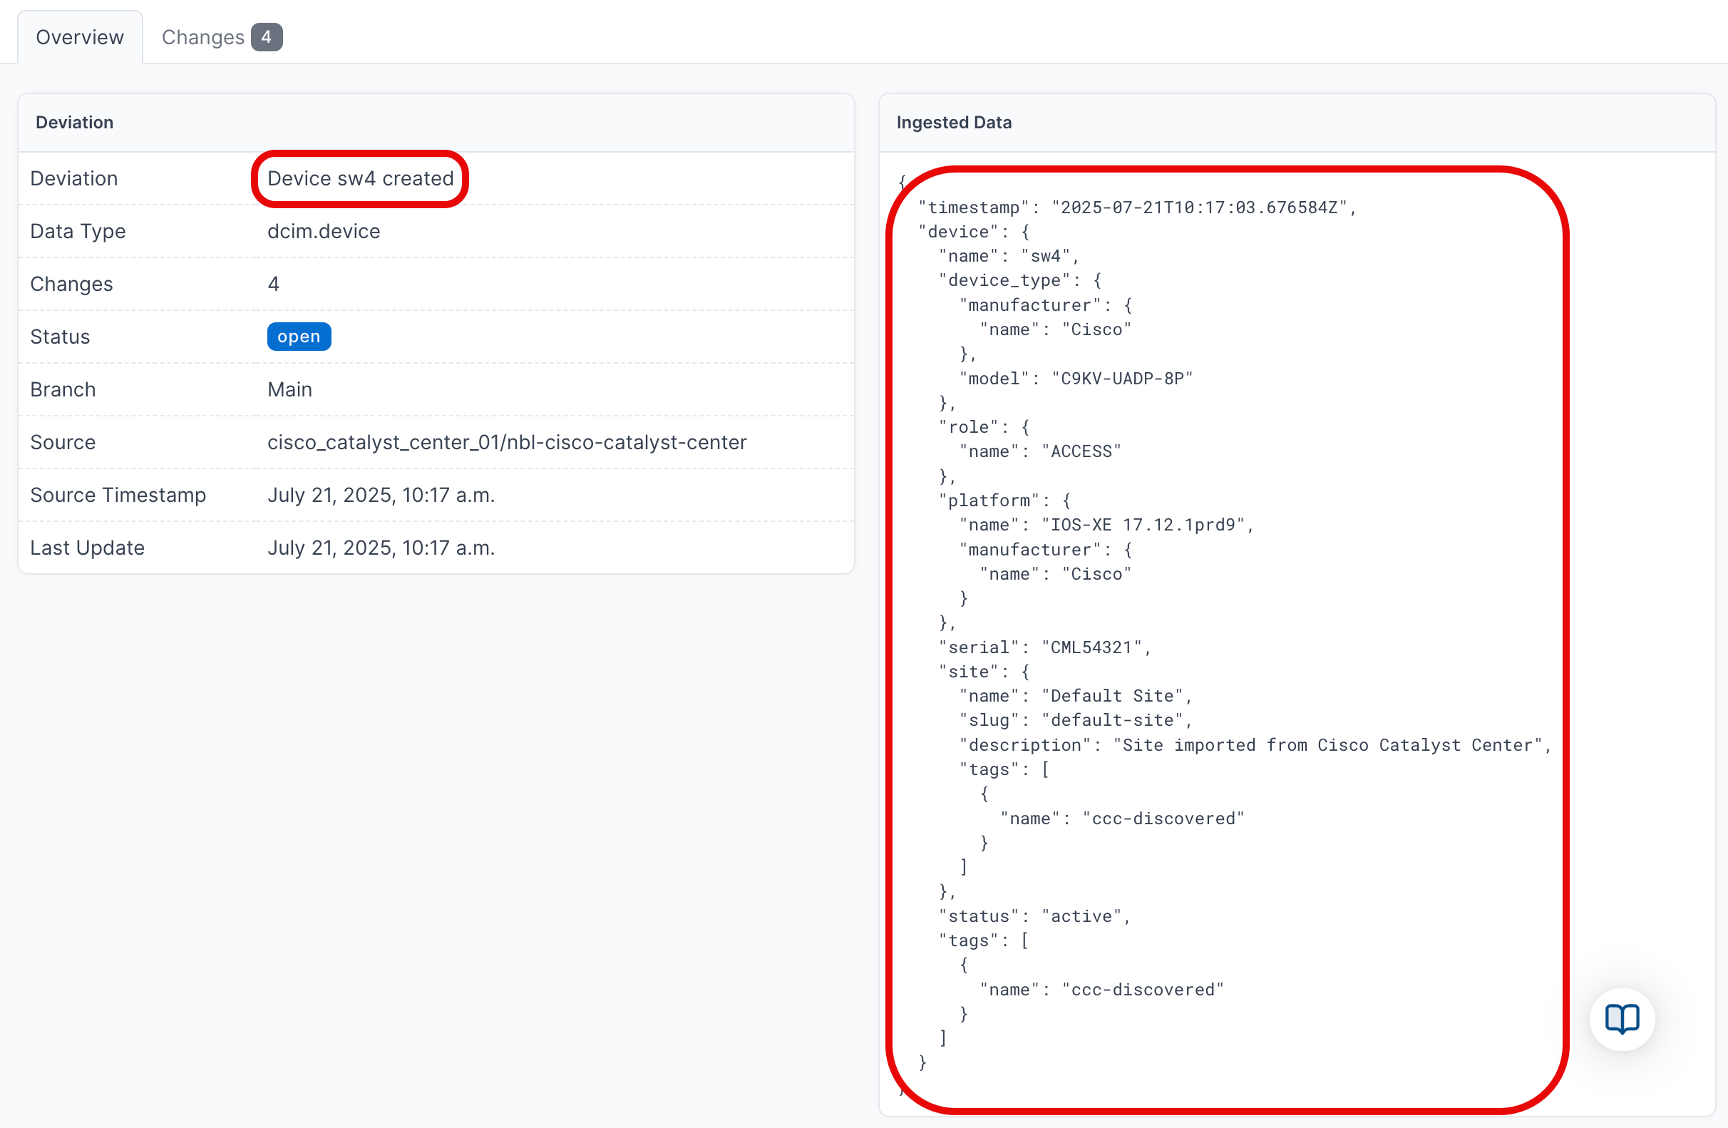Open the documentation book icon button
Screen dimensions: 1728x1128
click(x=1621, y=1018)
